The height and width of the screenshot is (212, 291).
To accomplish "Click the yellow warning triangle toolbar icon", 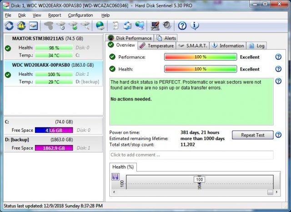I will point(21,26).
